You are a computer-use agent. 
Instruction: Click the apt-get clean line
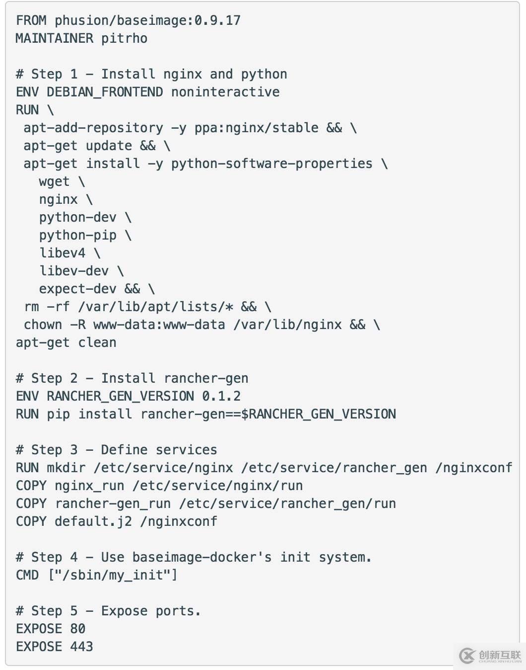coord(66,342)
